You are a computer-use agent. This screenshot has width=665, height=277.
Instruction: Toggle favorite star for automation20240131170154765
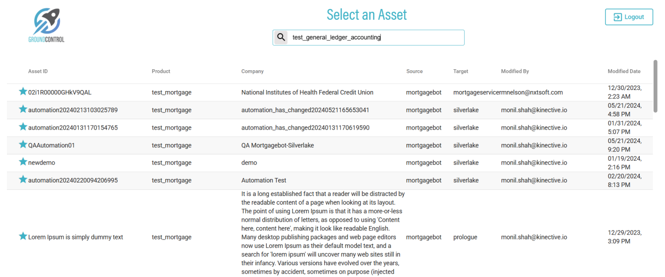[x=23, y=127]
